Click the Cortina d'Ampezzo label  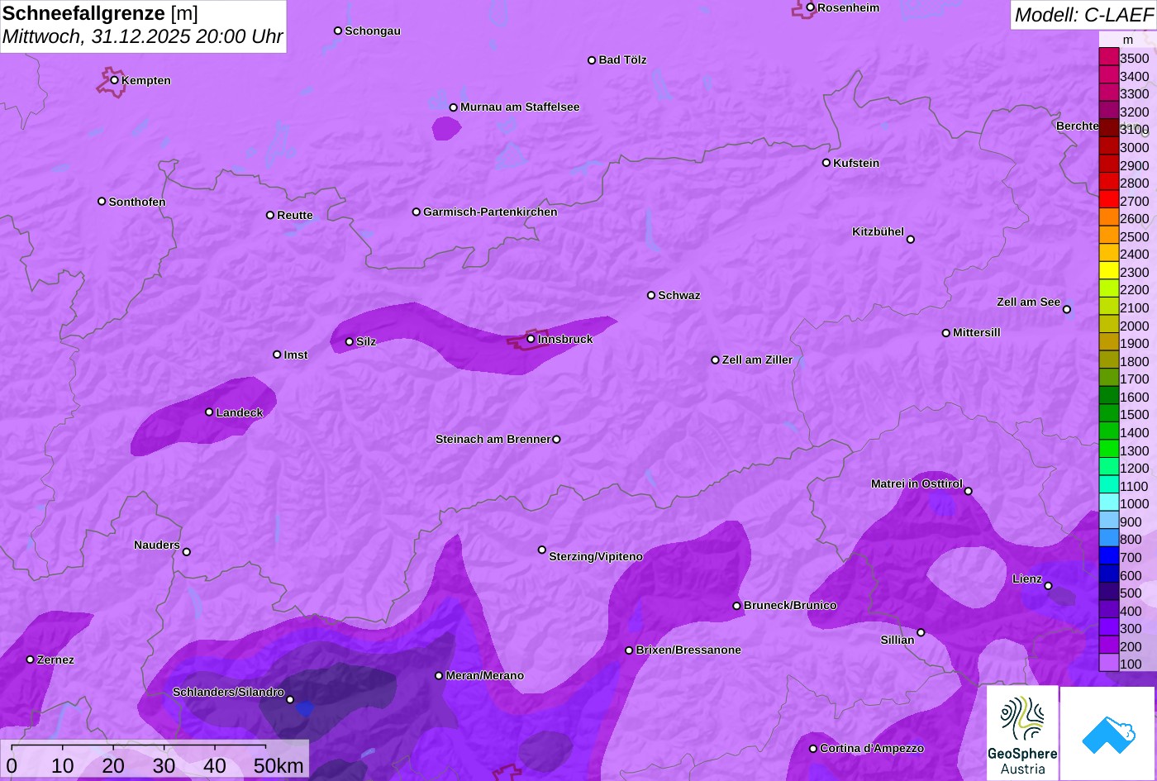coord(872,749)
